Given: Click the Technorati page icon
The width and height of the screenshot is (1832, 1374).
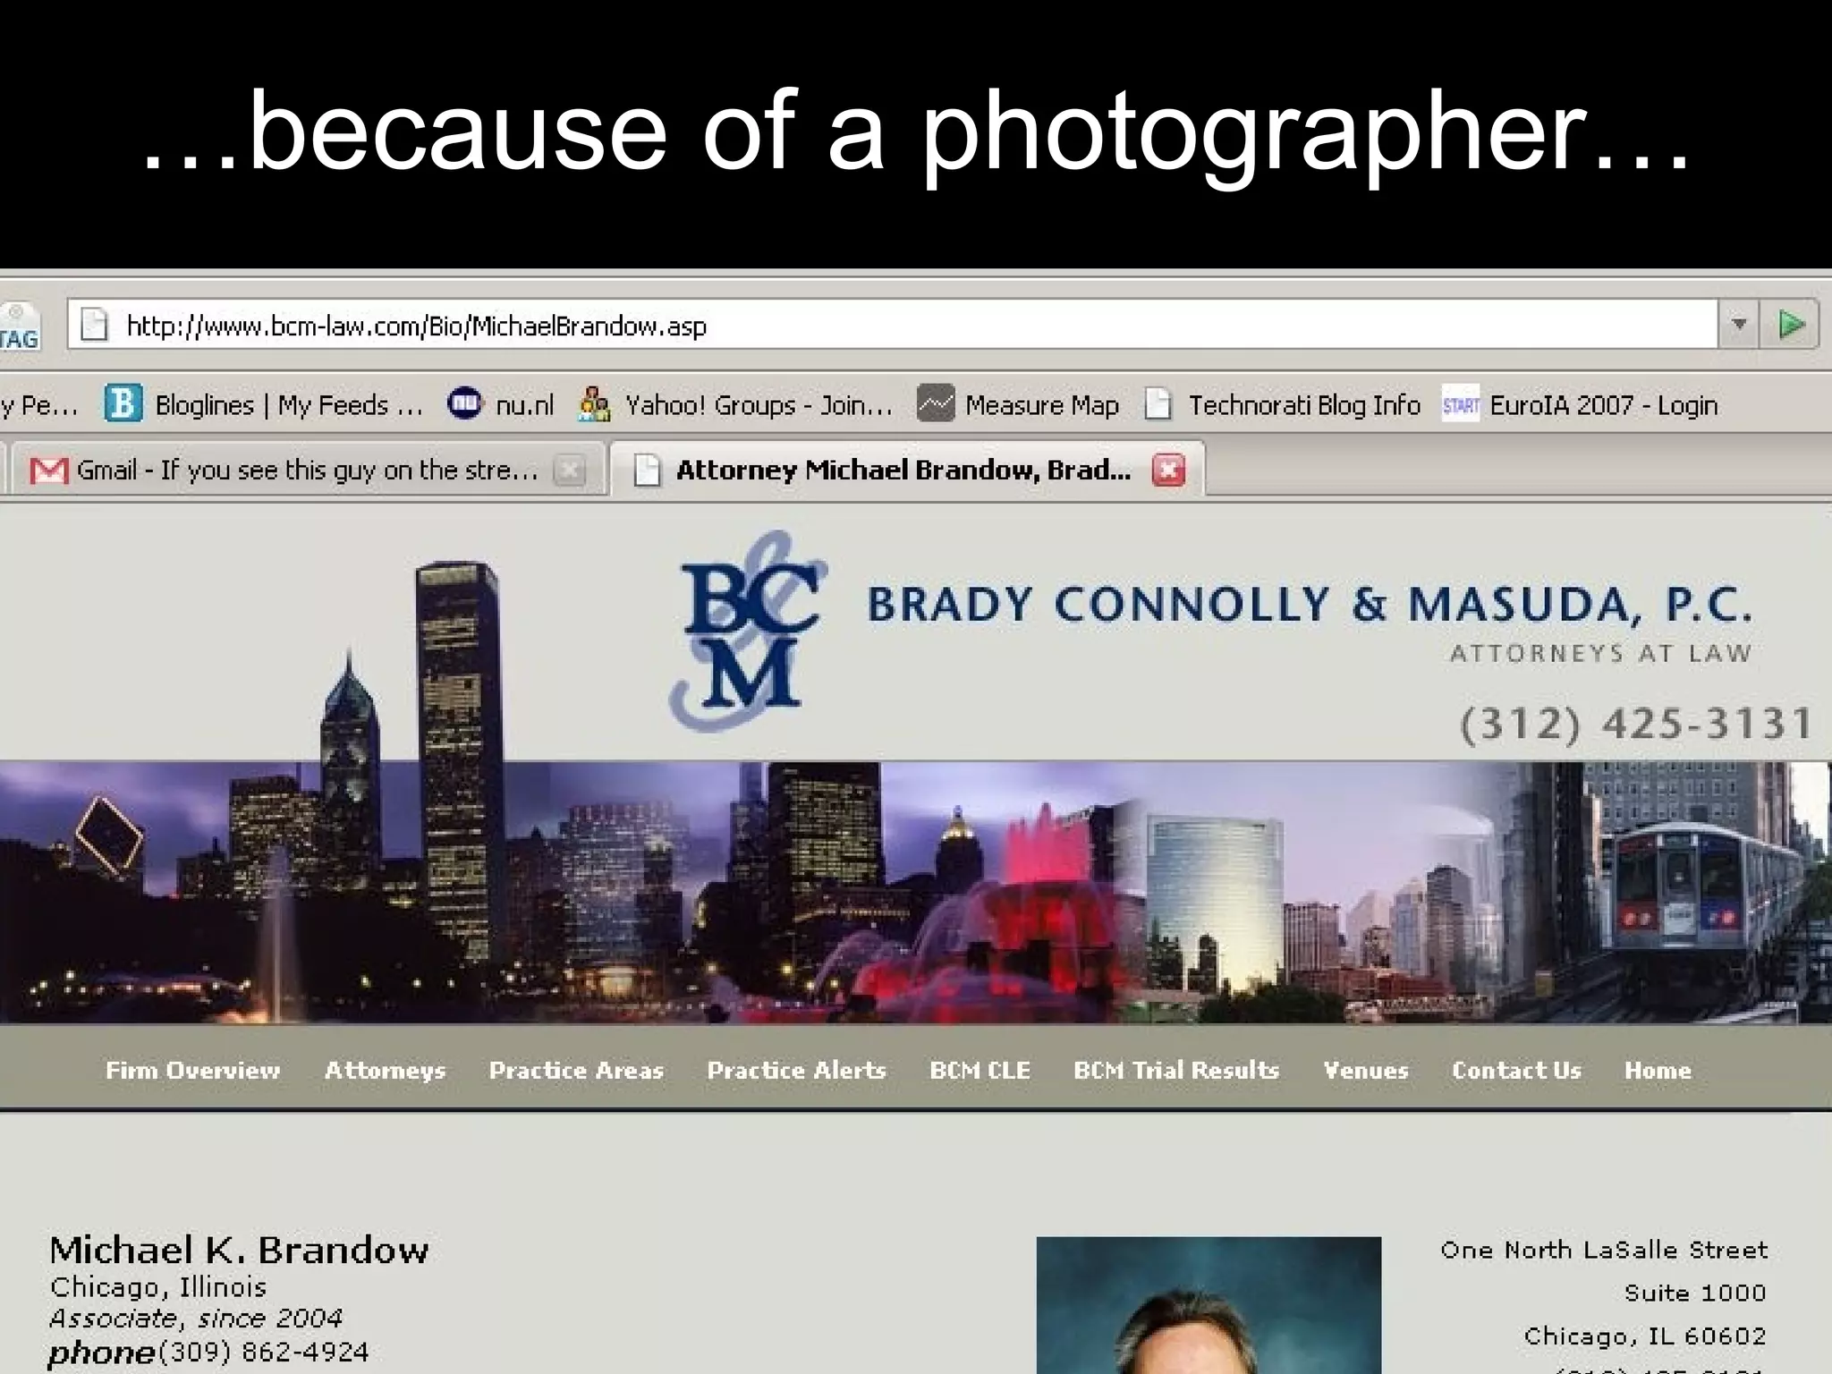Looking at the screenshot, I should tap(1158, 403).
